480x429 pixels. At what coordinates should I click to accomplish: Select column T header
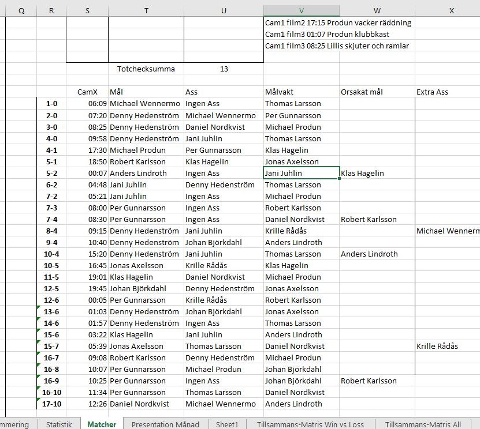point(146,11)
